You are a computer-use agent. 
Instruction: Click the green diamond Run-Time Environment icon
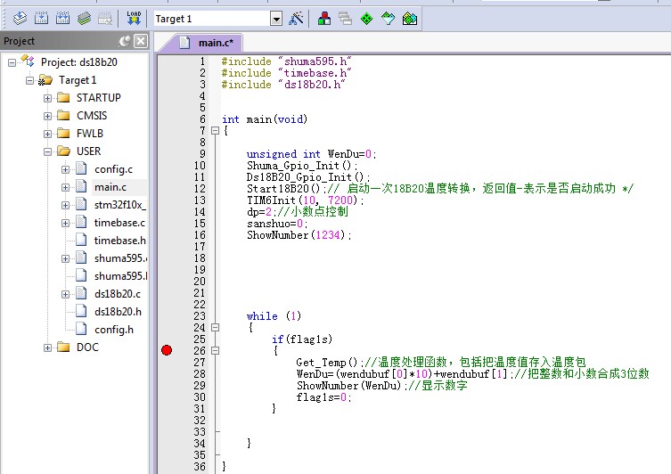tap(367, 19)
